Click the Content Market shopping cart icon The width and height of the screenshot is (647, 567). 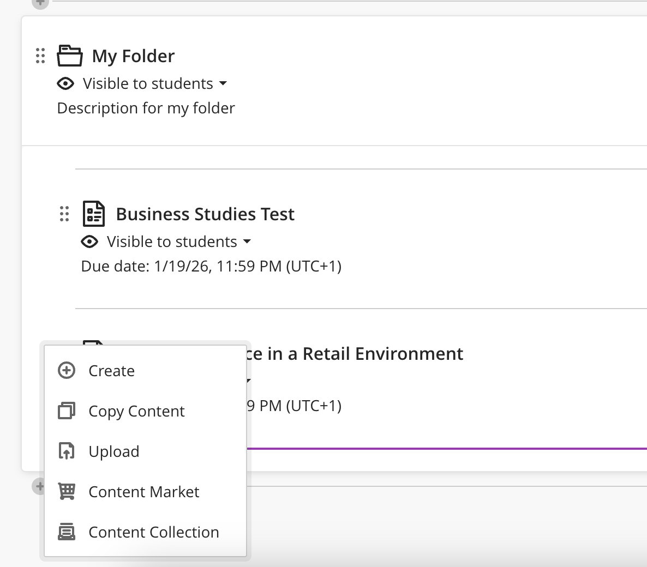click(65, 491)
